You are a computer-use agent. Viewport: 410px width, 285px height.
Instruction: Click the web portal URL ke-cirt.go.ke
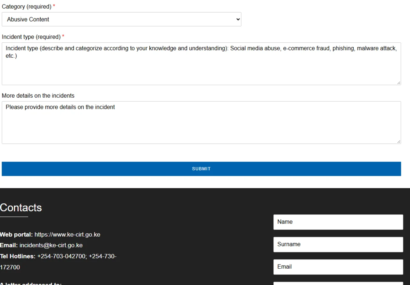click(x=67, y=235)
